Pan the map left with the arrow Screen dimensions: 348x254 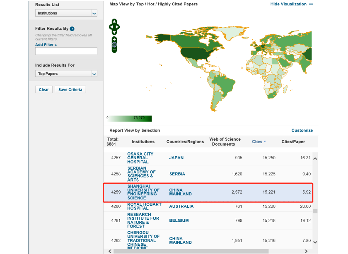(x=111, y=27)
